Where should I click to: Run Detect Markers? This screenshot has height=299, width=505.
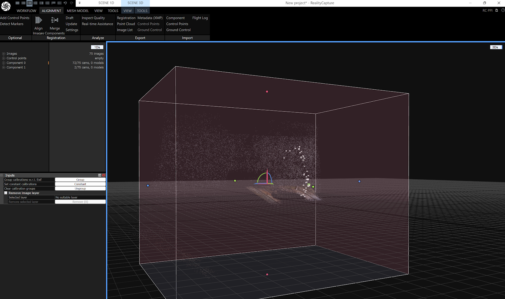point(12,24)
